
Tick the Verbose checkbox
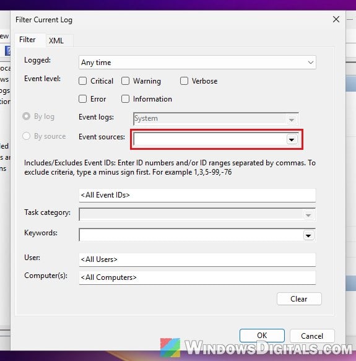[184, 81]
